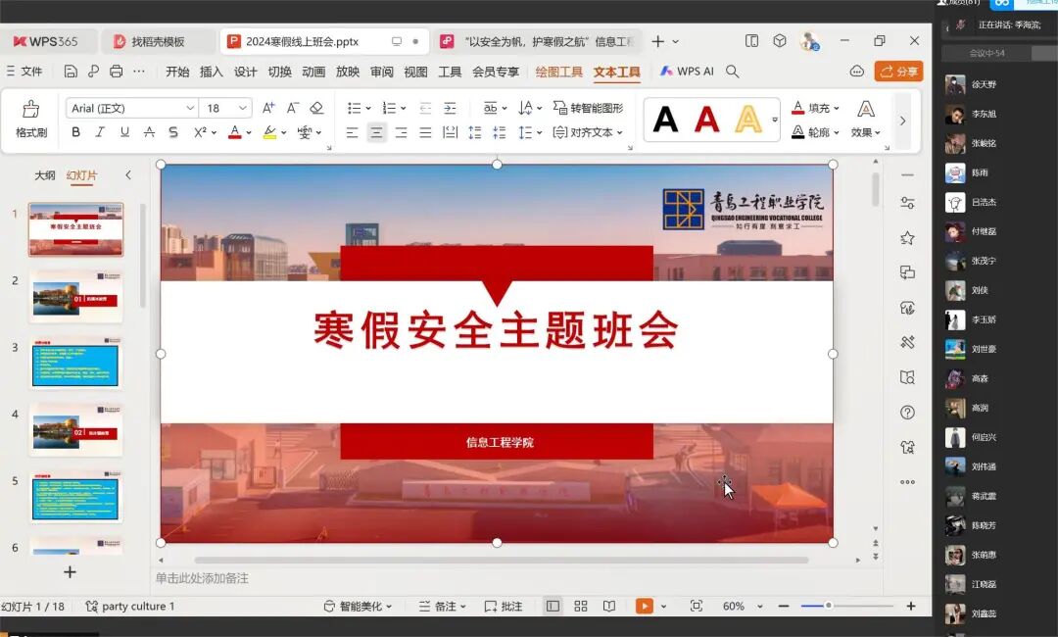The height and width of the screenshot is (637, 1058).
Task: Open the 幻灯片 slides panel tab
Action: point(78,175)
